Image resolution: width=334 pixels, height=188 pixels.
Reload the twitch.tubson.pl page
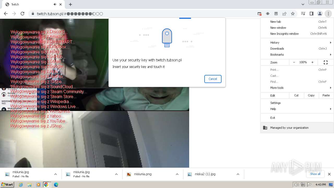click(22, 14)
